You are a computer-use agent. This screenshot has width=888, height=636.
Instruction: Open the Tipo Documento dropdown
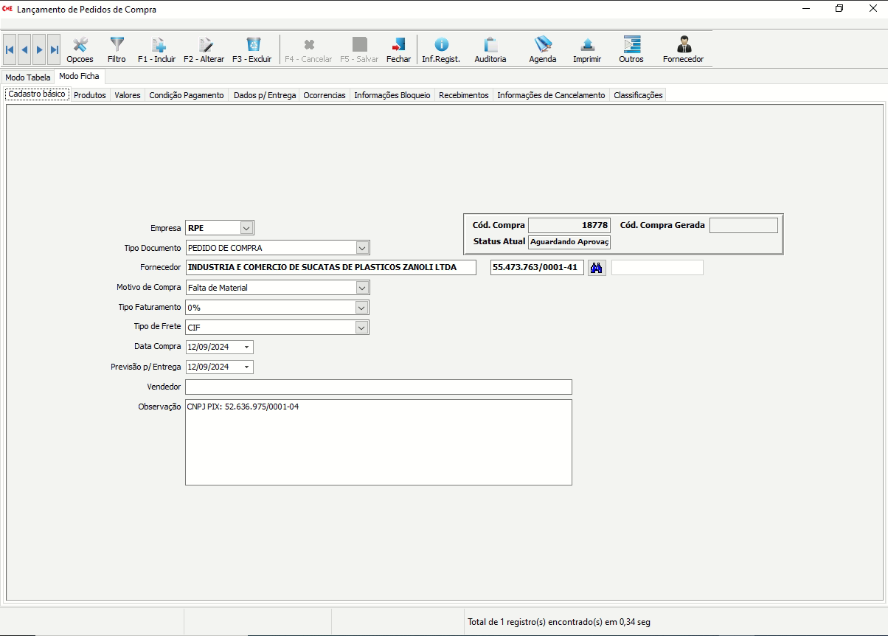pos(361,248)
